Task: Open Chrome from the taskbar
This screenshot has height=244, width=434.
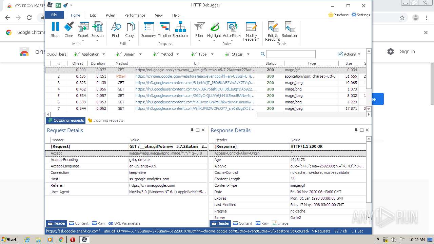Action: tap(61, 240)
